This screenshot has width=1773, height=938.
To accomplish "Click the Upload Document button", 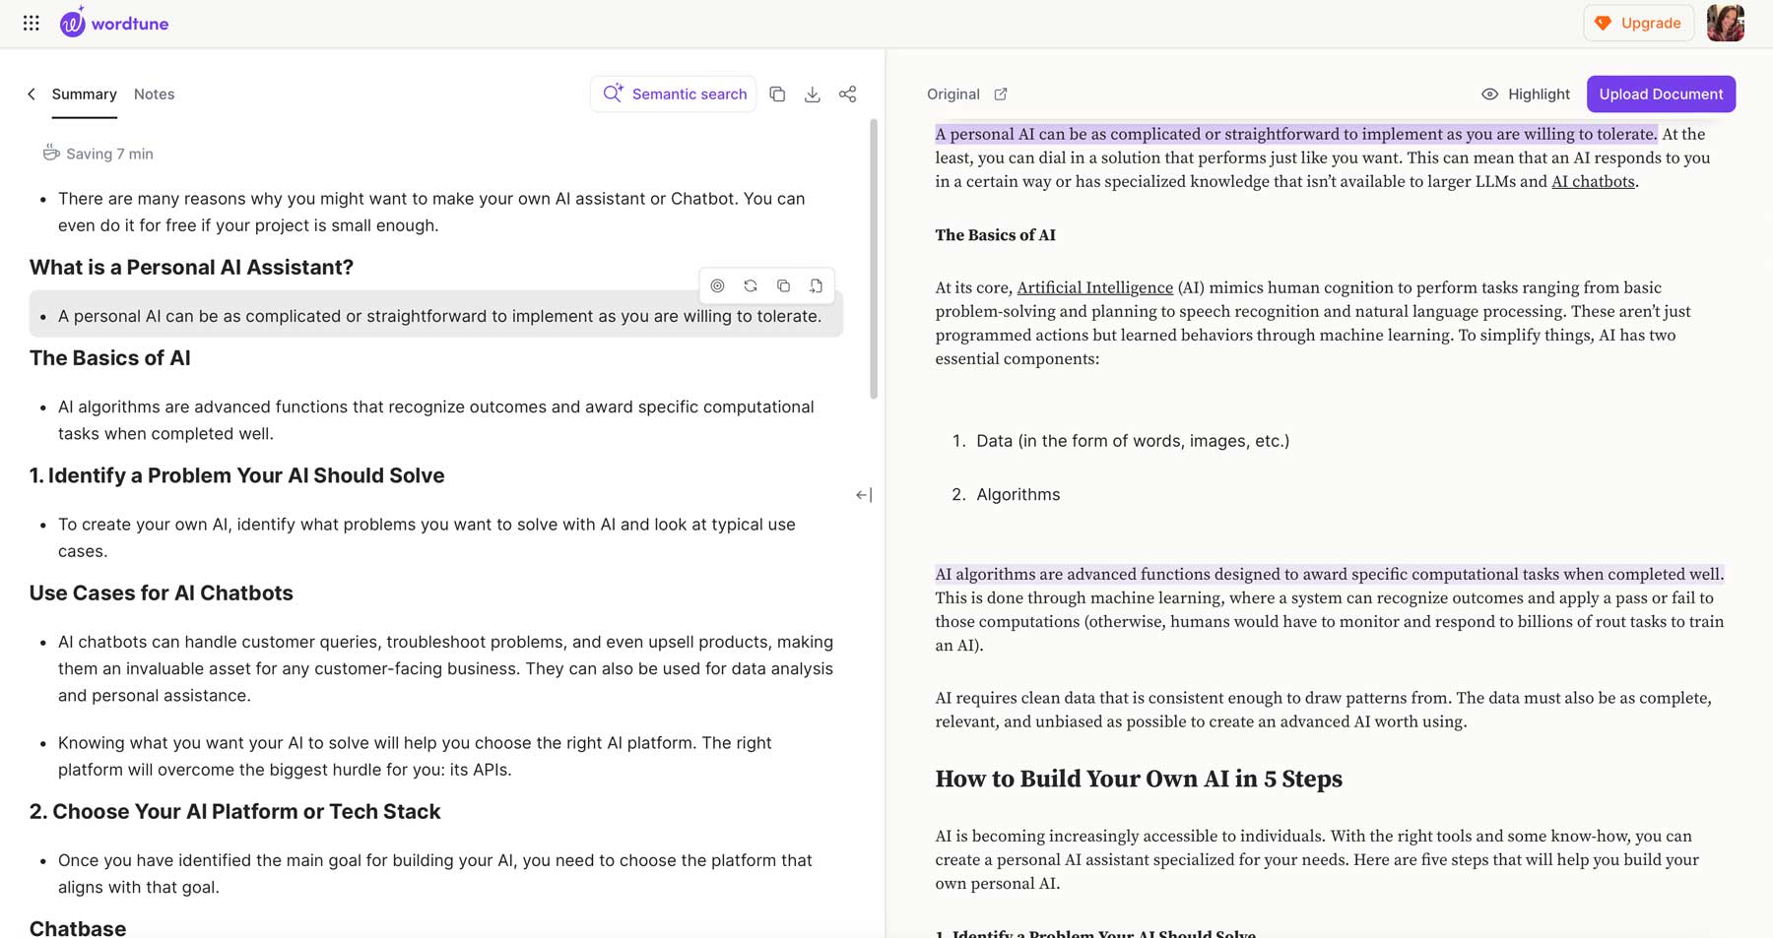I will 1661,94.
